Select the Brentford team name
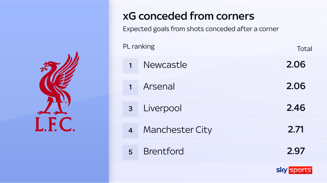The width and height of the screenshot is (327, 183). tap(163, 152)
